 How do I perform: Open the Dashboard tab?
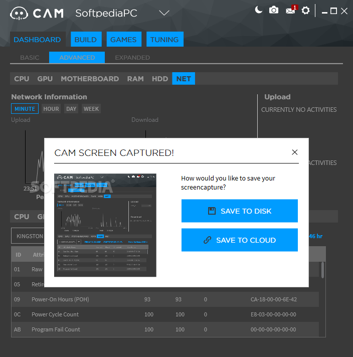click(37, 40)
